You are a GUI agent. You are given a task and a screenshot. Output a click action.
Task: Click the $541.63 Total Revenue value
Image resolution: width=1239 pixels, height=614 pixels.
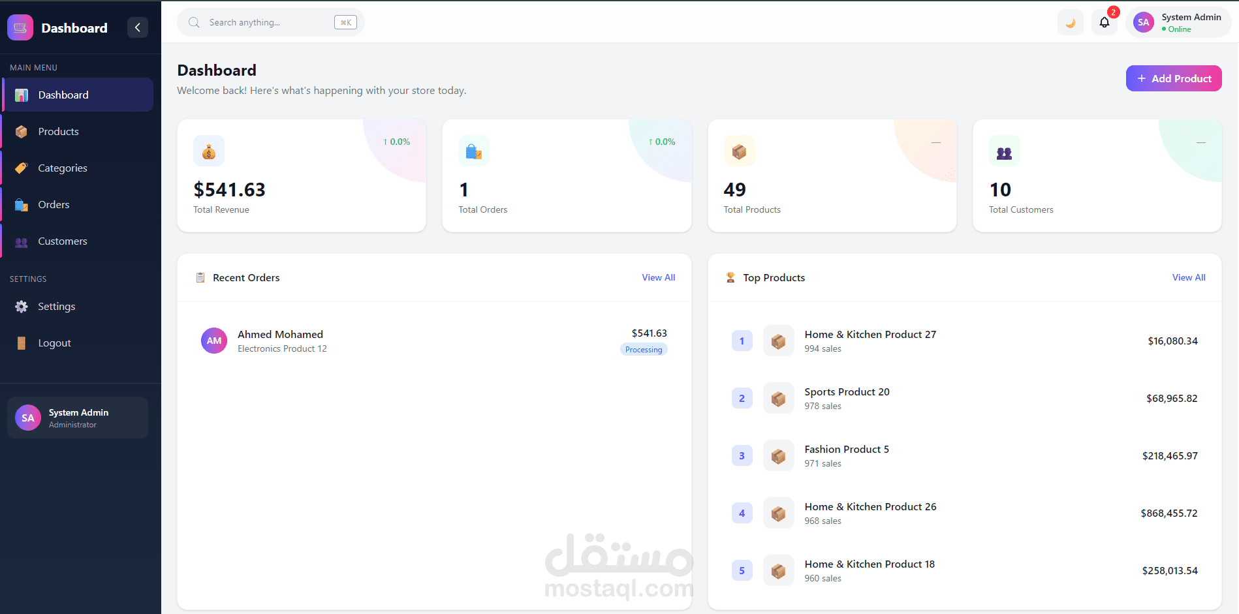(229, 190)
